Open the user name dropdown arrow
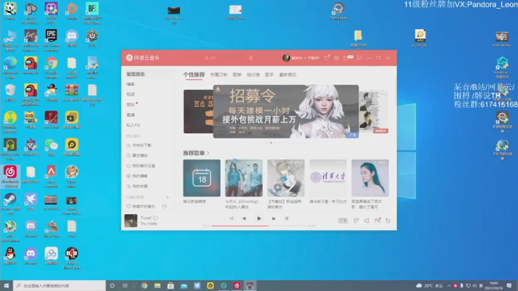 (305, 58)
